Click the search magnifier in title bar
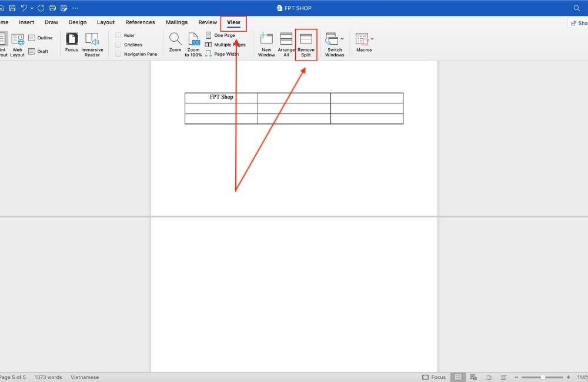Viewport: 588px width, 382px height. coord(577,8)
